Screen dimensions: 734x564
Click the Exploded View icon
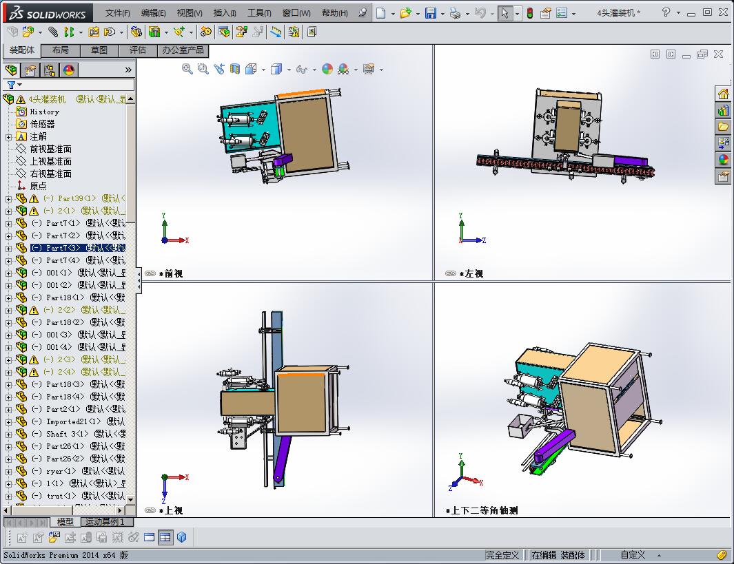pos(241,32)
